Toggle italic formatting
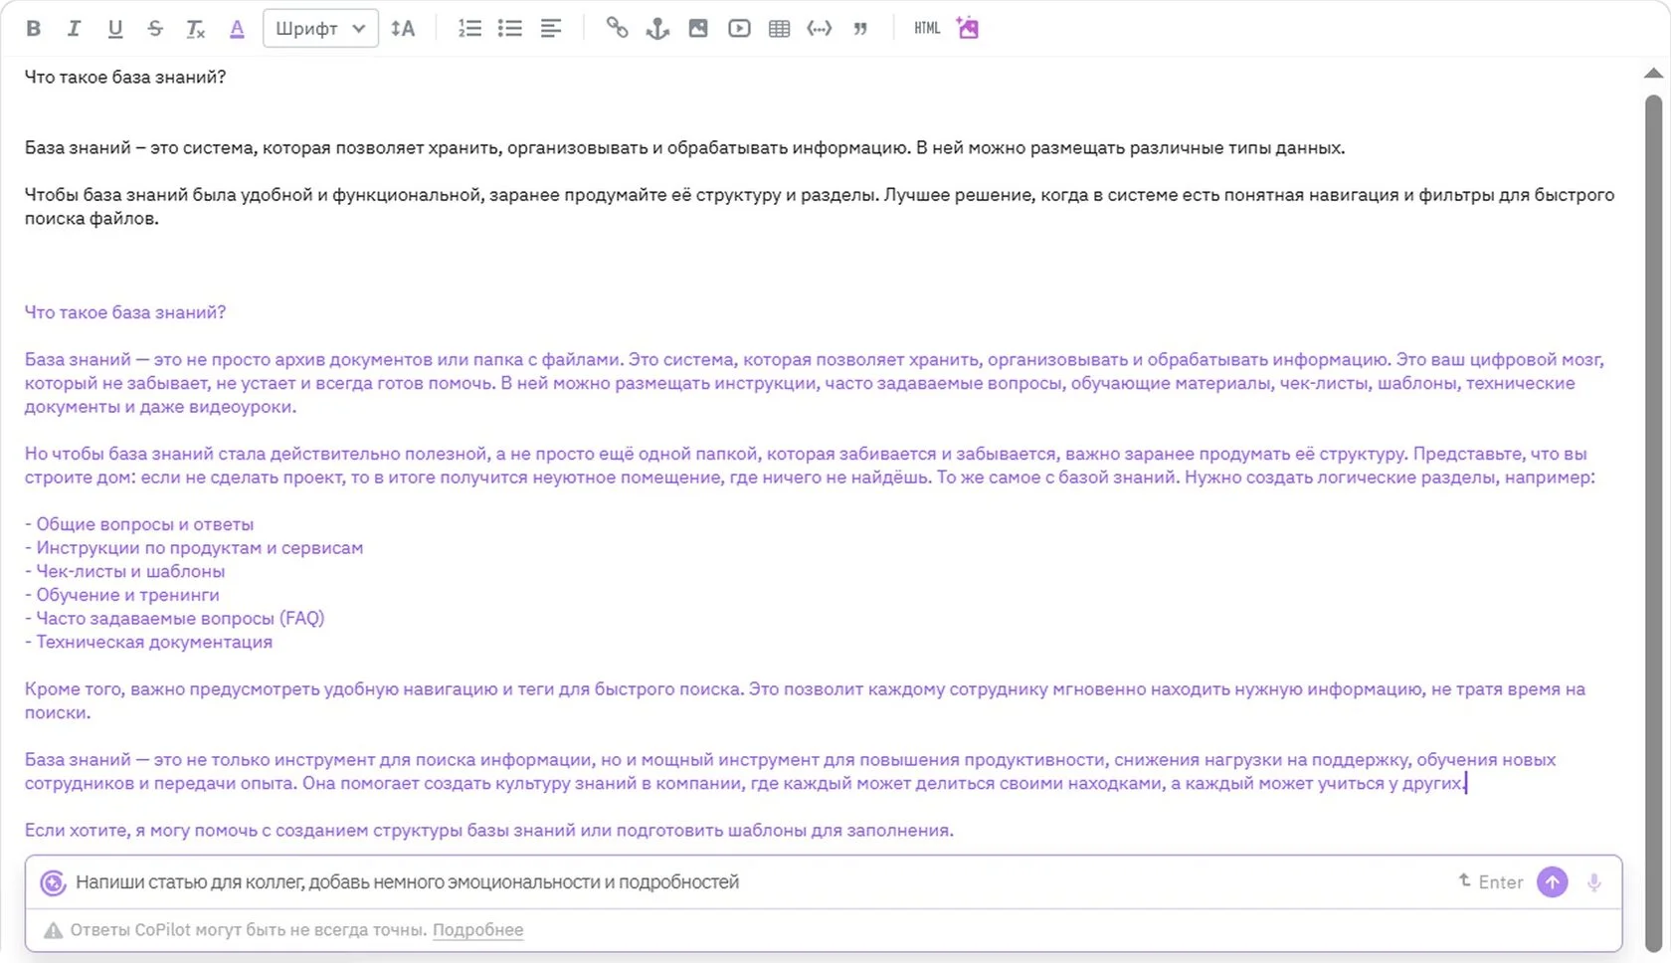Screen dimensions: 1671x963 click(74, 29)
